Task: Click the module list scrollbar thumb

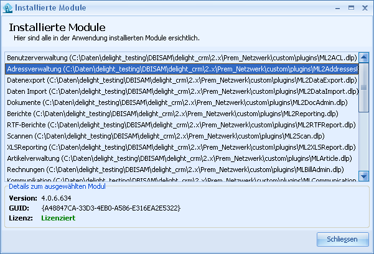Action: click(364, 88)
